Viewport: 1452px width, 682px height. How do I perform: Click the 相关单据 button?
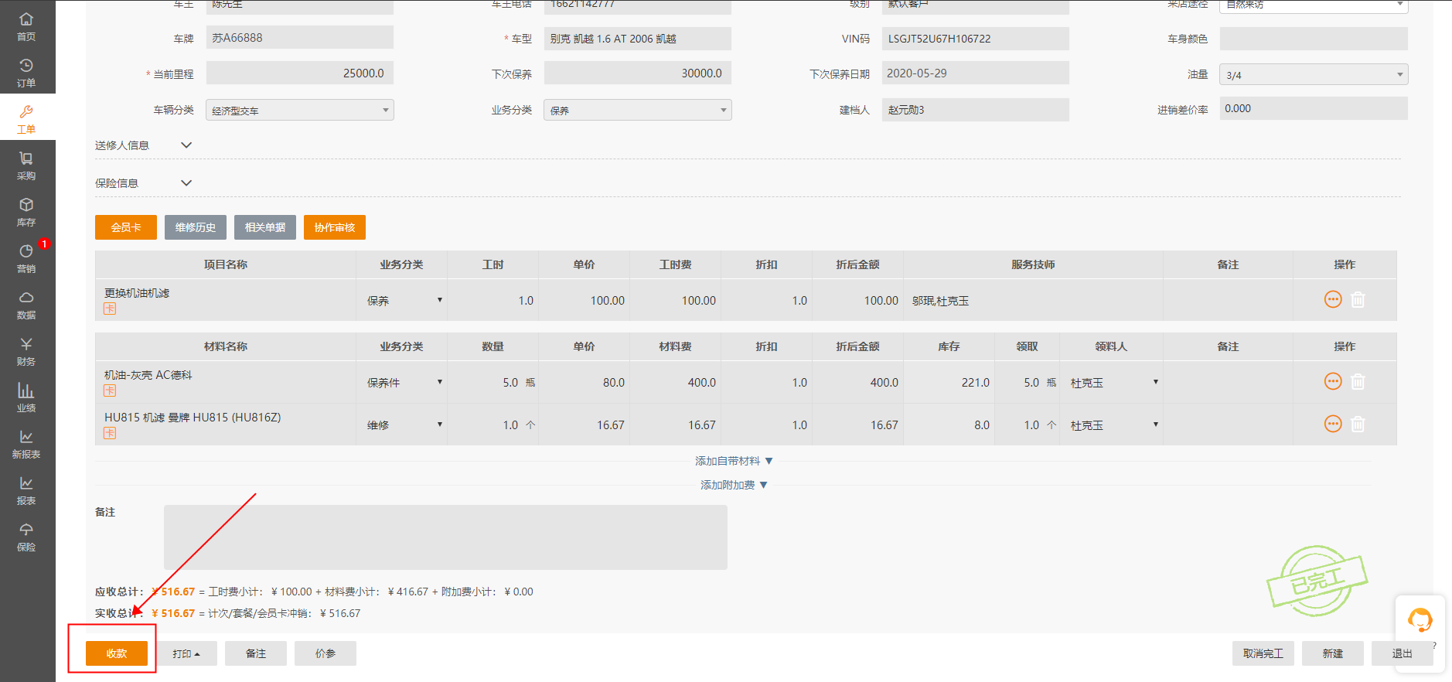pyautogui.click(x=265, y=227)
